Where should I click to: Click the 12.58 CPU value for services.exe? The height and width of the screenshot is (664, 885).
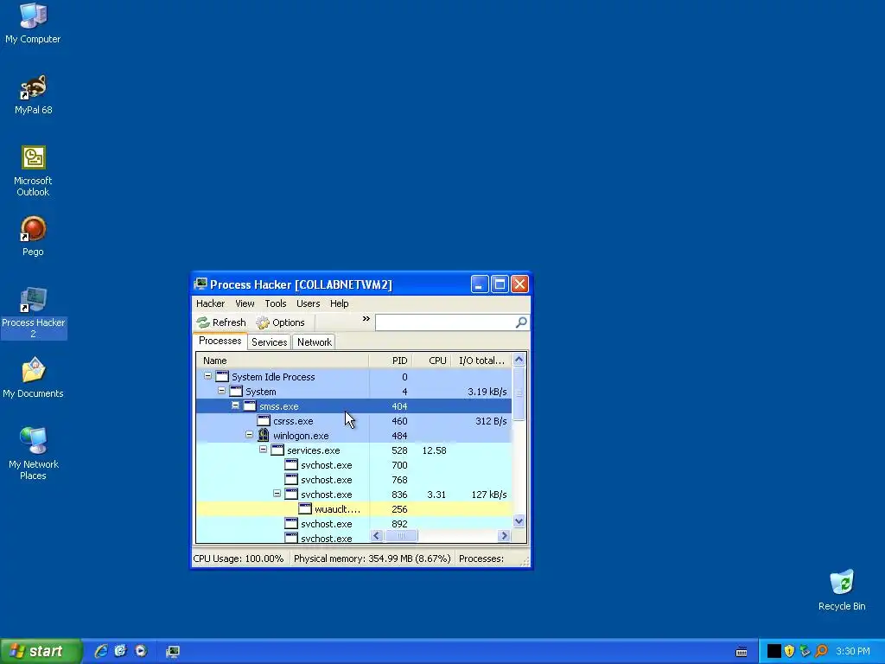click(434, 450)
